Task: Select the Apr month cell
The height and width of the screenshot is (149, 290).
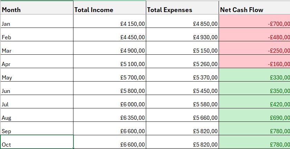Action: 37,64
